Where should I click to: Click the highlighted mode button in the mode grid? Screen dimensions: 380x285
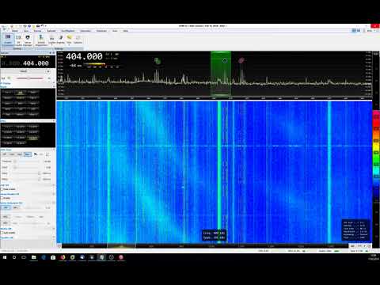coord(21,93)
